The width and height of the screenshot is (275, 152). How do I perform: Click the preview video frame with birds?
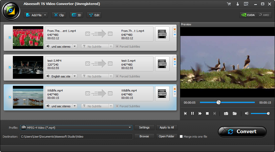(x=228, y=62)
